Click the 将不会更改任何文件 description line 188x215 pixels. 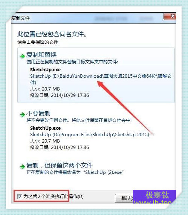click(79, 120)
